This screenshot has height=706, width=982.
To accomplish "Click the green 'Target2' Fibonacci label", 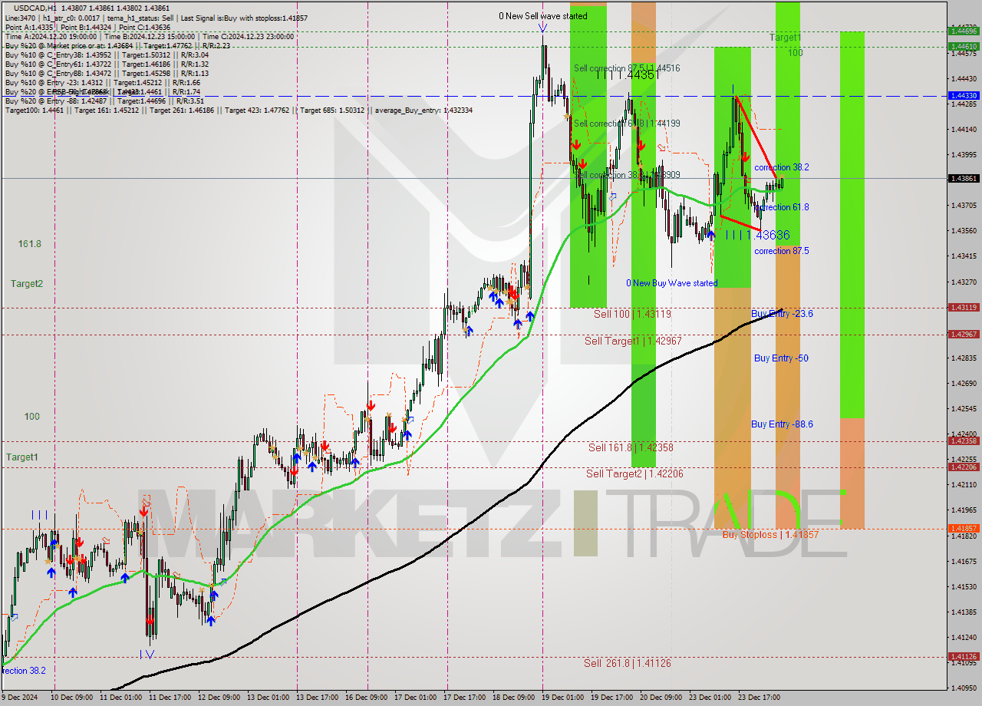I will pyautogui.click(x=27, y=283).
